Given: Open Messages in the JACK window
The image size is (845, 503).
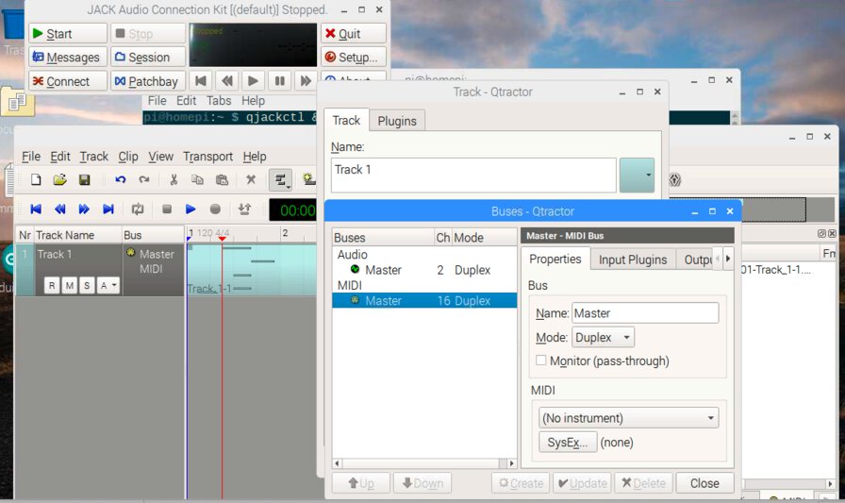Looking at the screenshot, I should click(68, 58).
